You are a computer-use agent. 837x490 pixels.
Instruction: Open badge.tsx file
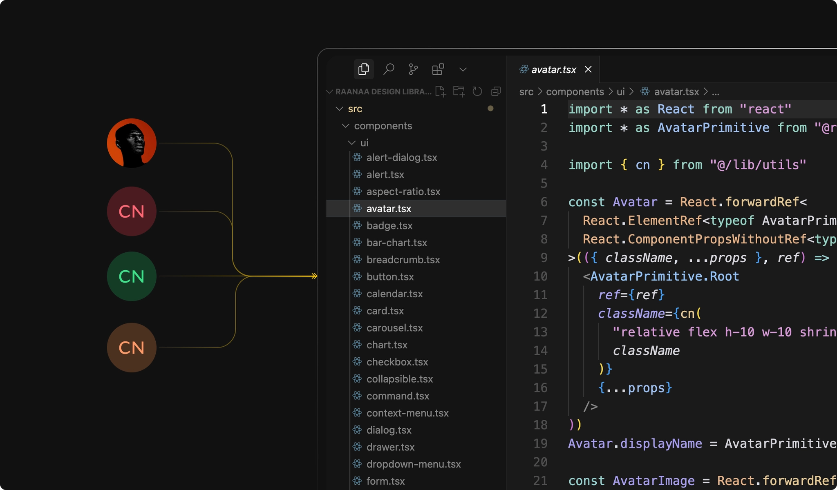point(389,226)
